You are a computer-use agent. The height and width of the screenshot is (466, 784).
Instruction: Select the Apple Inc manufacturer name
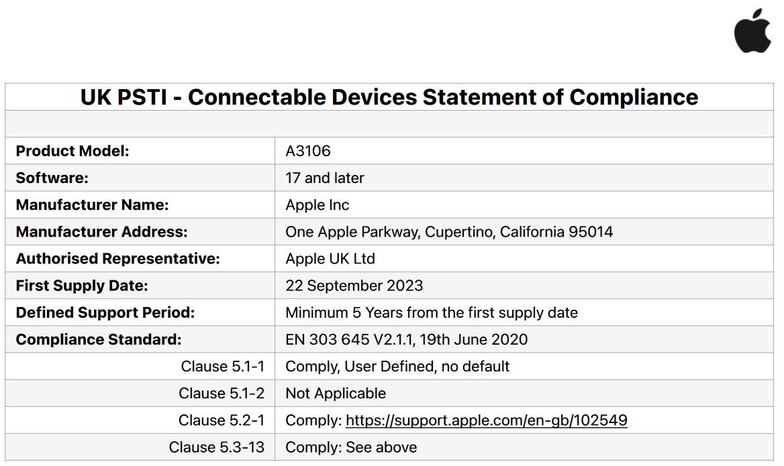click(317, 205)
